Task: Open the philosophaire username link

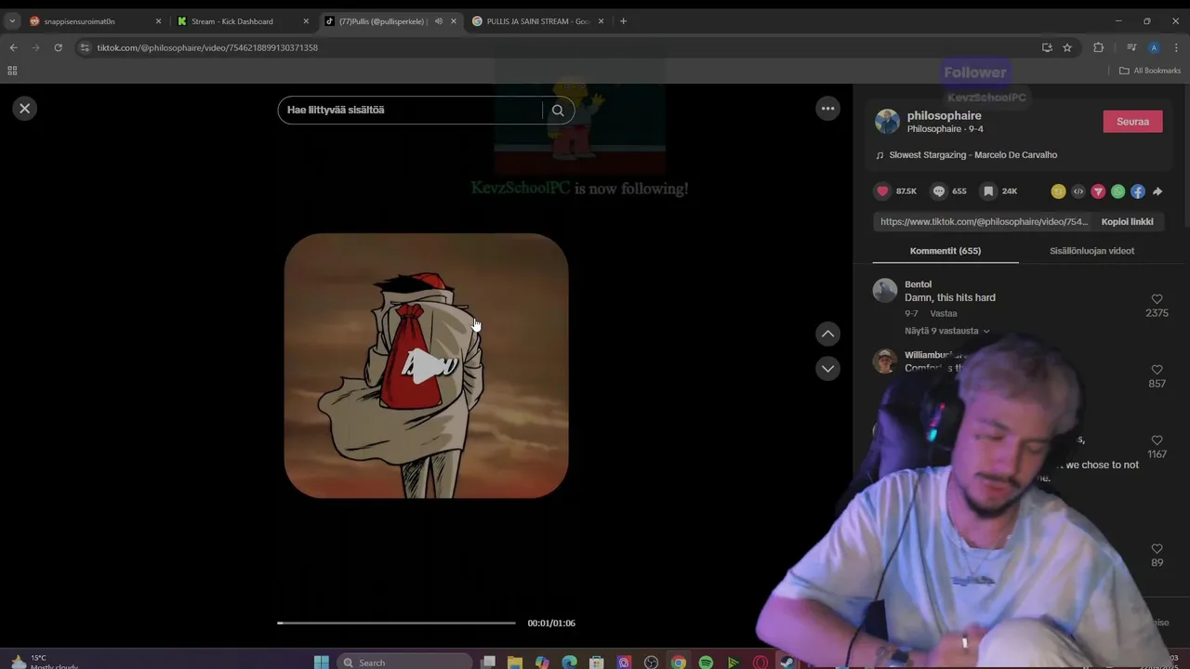Action: click(944, 115)
